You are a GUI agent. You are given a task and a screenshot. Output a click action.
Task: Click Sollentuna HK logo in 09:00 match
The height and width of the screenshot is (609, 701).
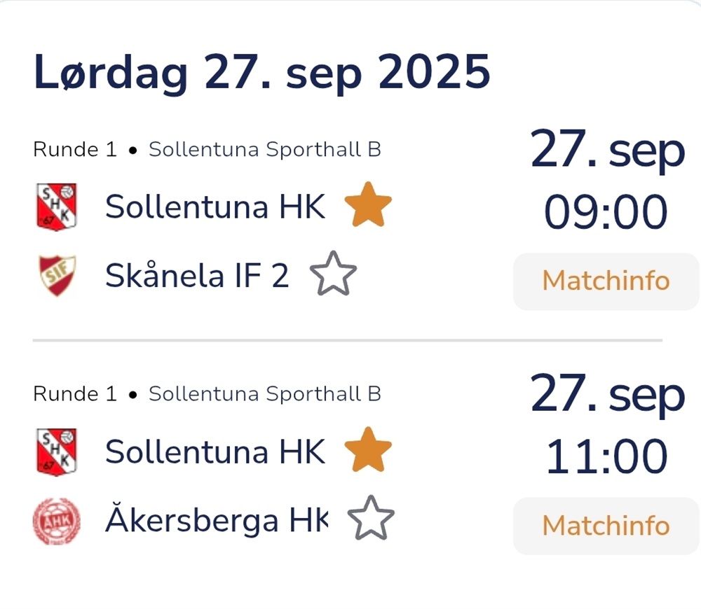click(x=56, y=207)
